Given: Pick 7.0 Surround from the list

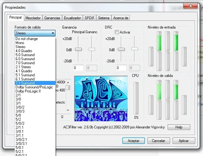Looking at the screenshot, I should pos(35,63).
